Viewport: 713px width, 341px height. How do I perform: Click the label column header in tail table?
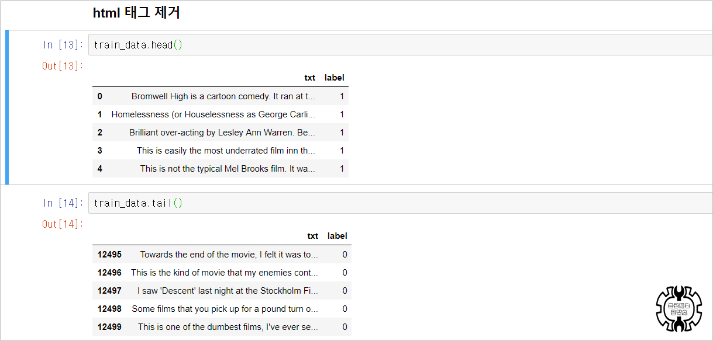(x=337, y=236)
